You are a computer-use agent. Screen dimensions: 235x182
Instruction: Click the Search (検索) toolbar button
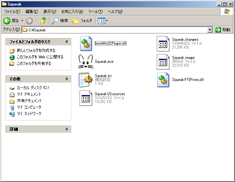tap(60, 21)
